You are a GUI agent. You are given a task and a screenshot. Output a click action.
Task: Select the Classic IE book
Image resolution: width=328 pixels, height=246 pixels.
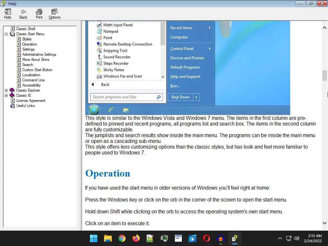[23, 95]
